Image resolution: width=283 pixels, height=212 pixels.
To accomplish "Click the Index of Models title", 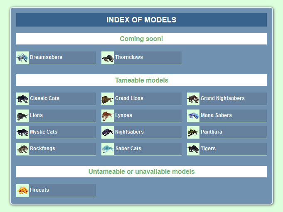I will [x=141, y=20].
